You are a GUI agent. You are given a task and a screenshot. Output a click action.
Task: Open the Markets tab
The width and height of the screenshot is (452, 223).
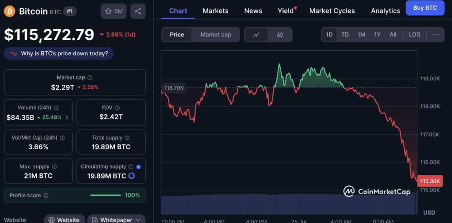[x=215, y=11]
